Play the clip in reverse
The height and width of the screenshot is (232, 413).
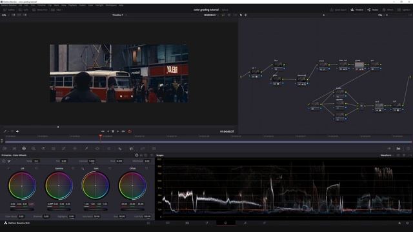click(x=108, y=131)
